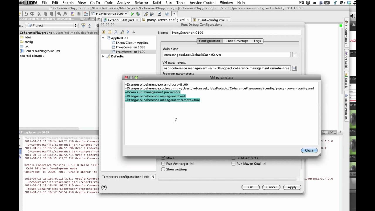The image size is (375, 211).
Task: Switch to Logs tab
Action: 257,41
